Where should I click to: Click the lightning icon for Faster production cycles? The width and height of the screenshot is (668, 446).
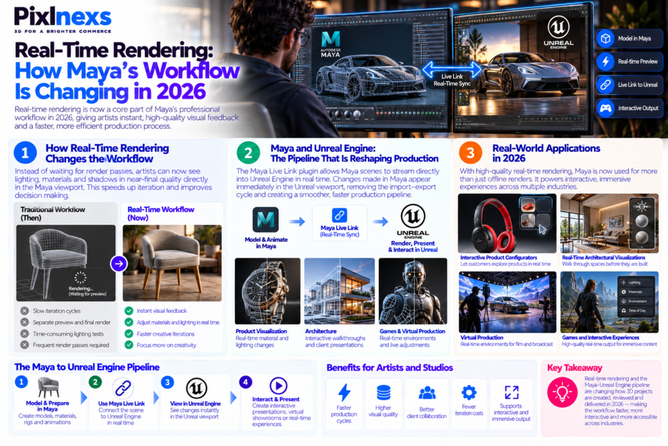tap(344, 392)
